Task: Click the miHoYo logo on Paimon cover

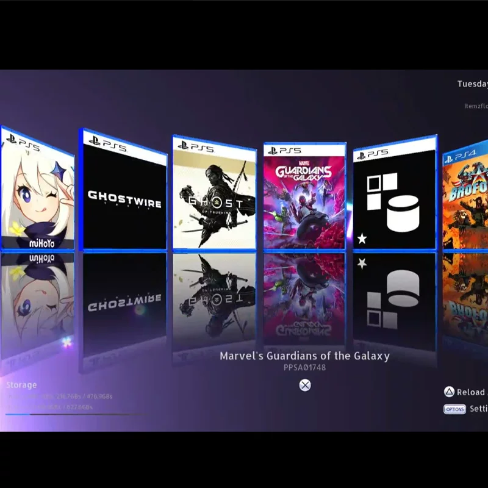Action: pyautogui.click(x=41, y=243)
